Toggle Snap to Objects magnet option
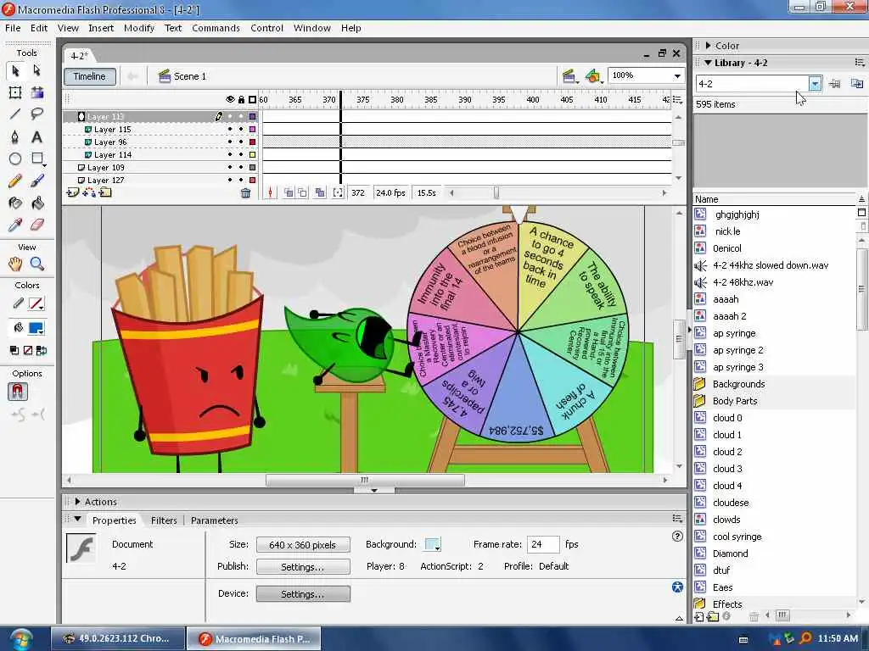Screen dimensions: 869x651 (18, 392)
